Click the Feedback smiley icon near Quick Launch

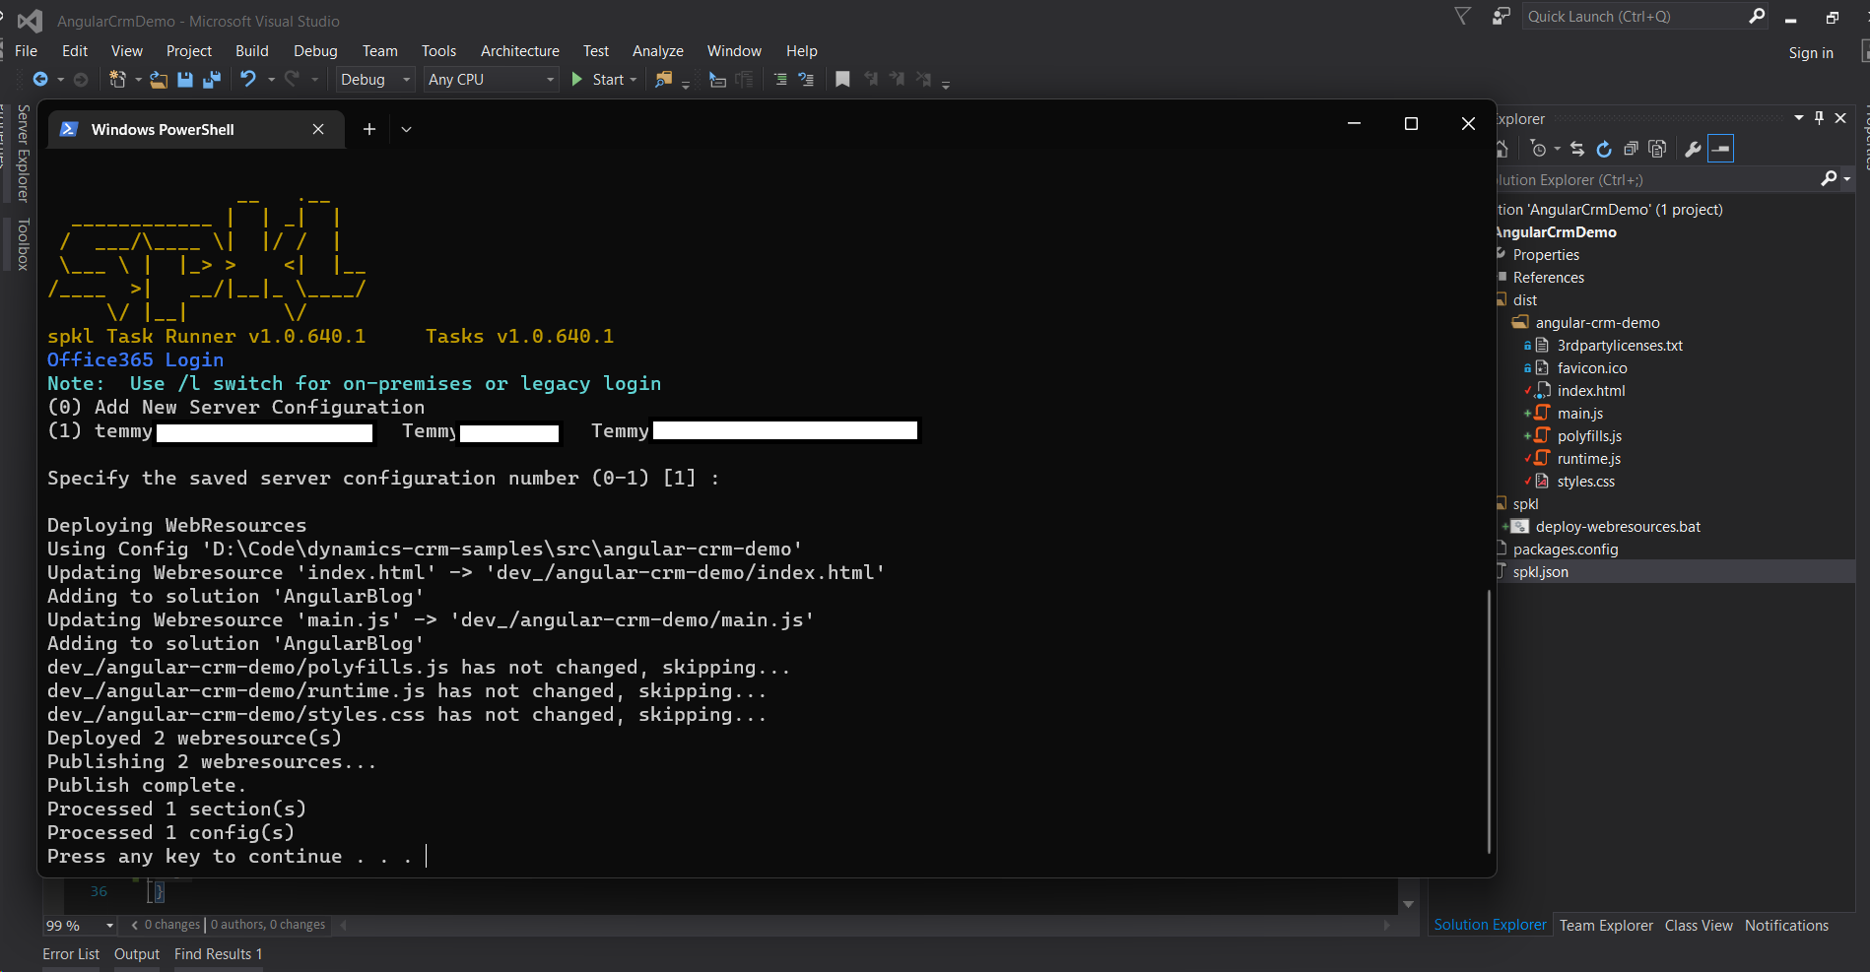[x=1501, y=17]
